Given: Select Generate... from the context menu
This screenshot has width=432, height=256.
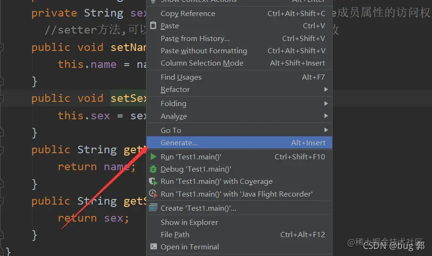Looking at the screenshot, I should click(239, 143).
